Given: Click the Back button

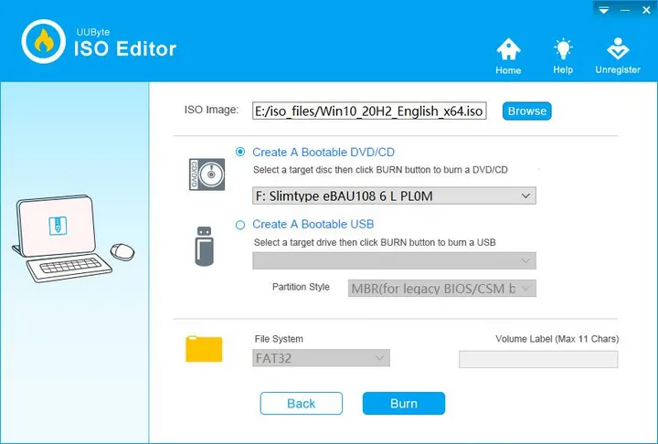Looking at the screenshot, I should [302, 403].
